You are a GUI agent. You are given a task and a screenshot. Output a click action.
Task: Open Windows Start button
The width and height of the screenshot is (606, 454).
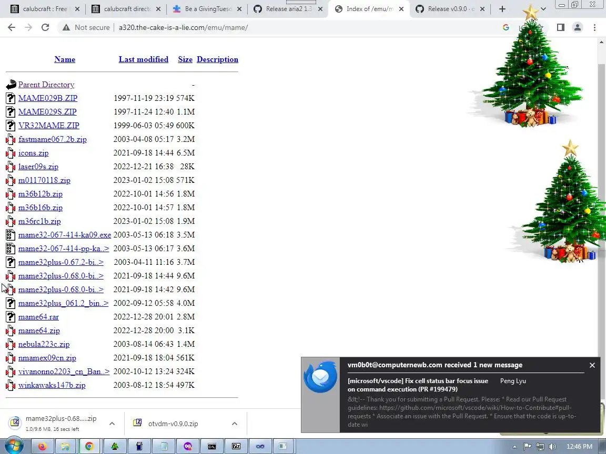coord(14,446)
